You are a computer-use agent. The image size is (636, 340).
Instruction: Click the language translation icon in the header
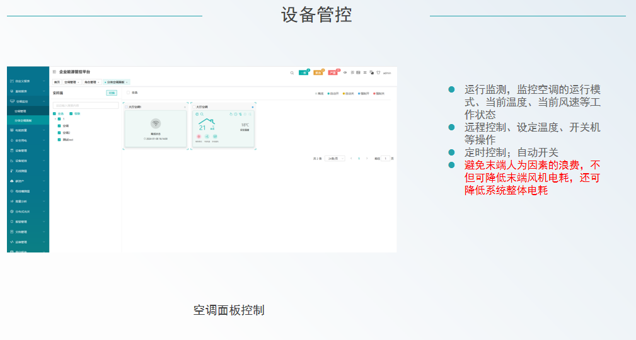[x=371, y=72]
